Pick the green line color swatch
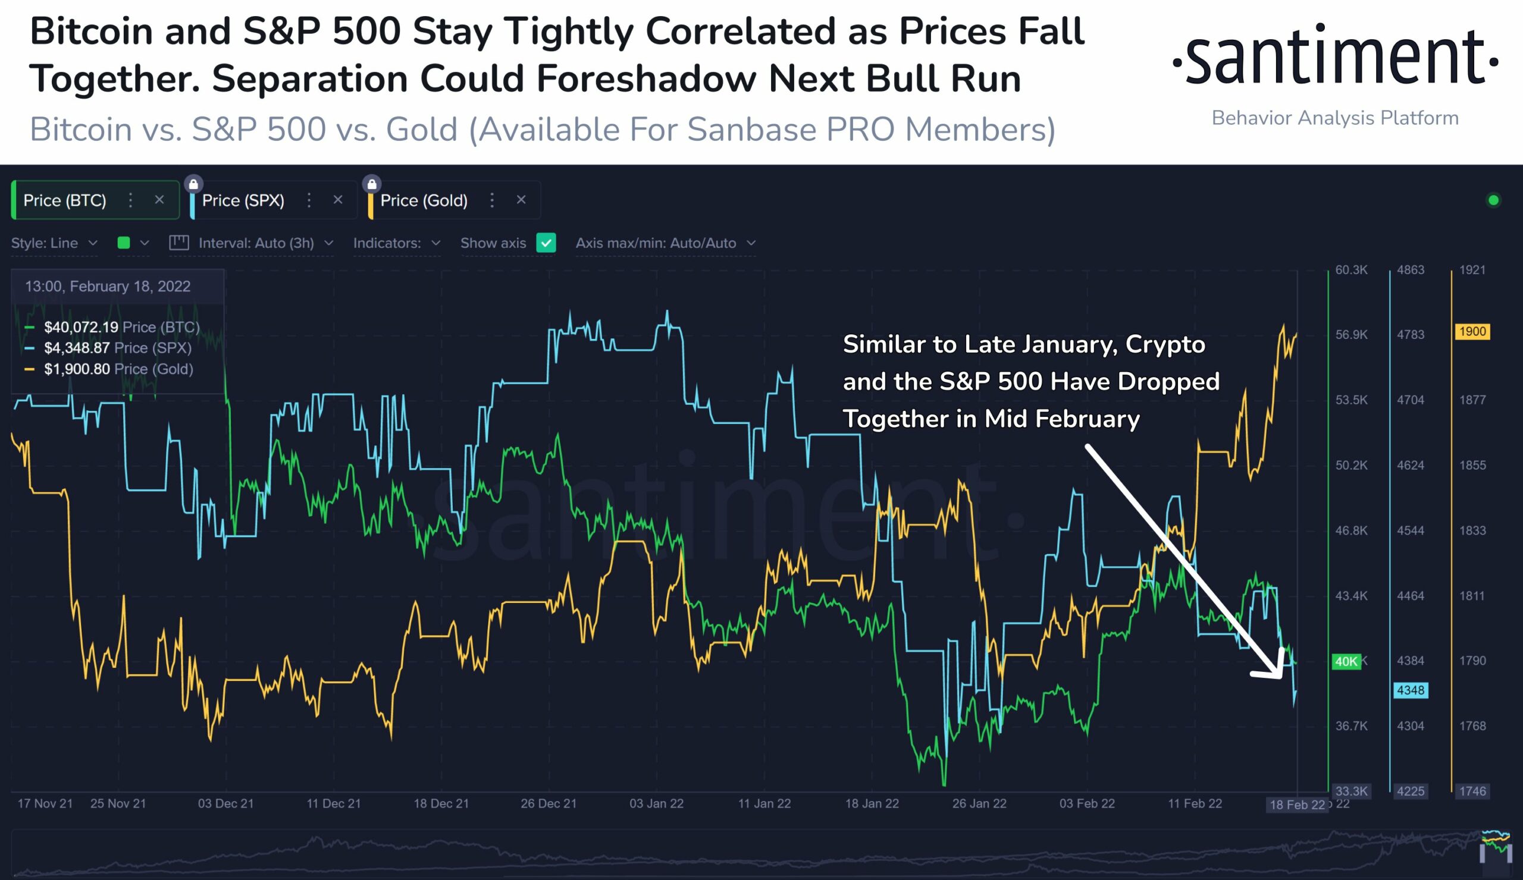Viewport: 1523px width, 880px height. pos(124,243)
